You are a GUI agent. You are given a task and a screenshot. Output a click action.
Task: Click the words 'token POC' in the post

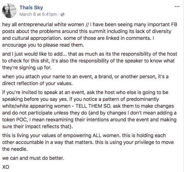[15, 120]
